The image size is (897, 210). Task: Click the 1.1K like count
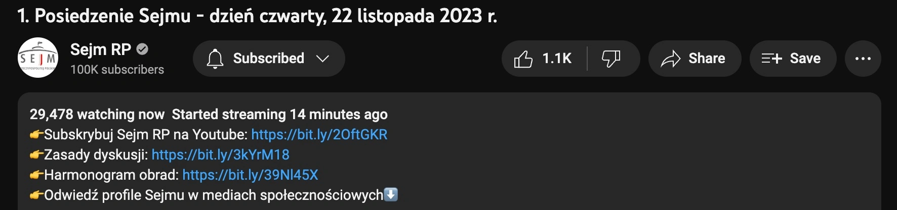(x=557, y=59)
